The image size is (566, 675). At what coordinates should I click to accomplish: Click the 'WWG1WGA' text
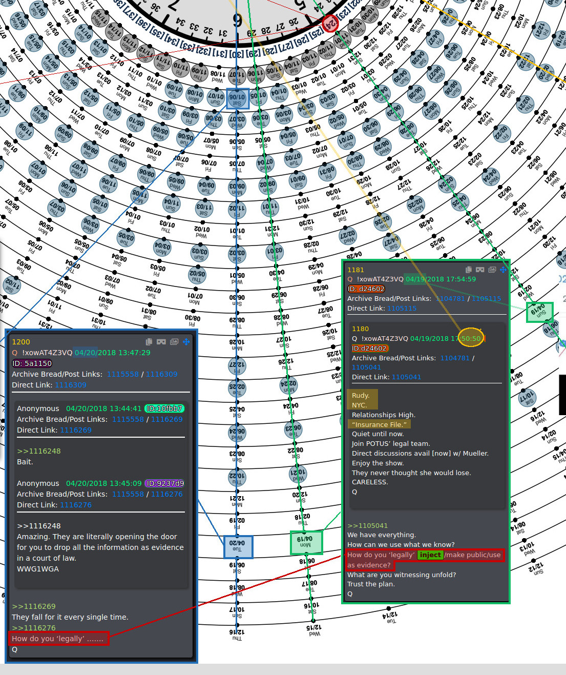tap(38, 569)
